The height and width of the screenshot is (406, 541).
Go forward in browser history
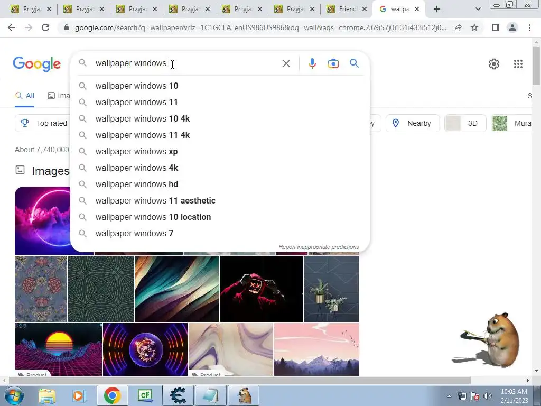pos(29,27)
